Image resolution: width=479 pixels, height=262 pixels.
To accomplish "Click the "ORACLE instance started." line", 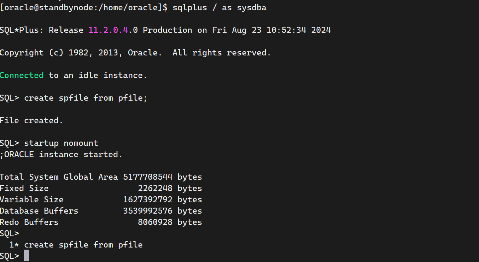I will pos(63,154).
